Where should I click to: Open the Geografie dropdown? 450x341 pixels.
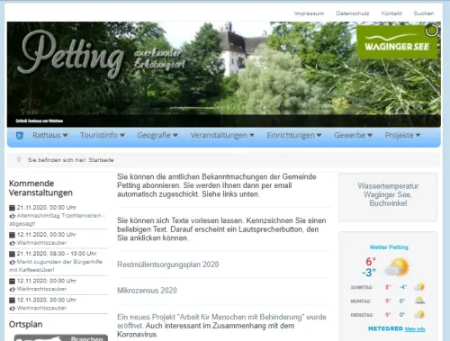click(x=157, y=135)
